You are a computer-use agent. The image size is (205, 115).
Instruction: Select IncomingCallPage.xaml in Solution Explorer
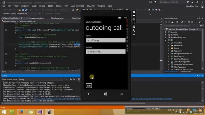(183, 65)
